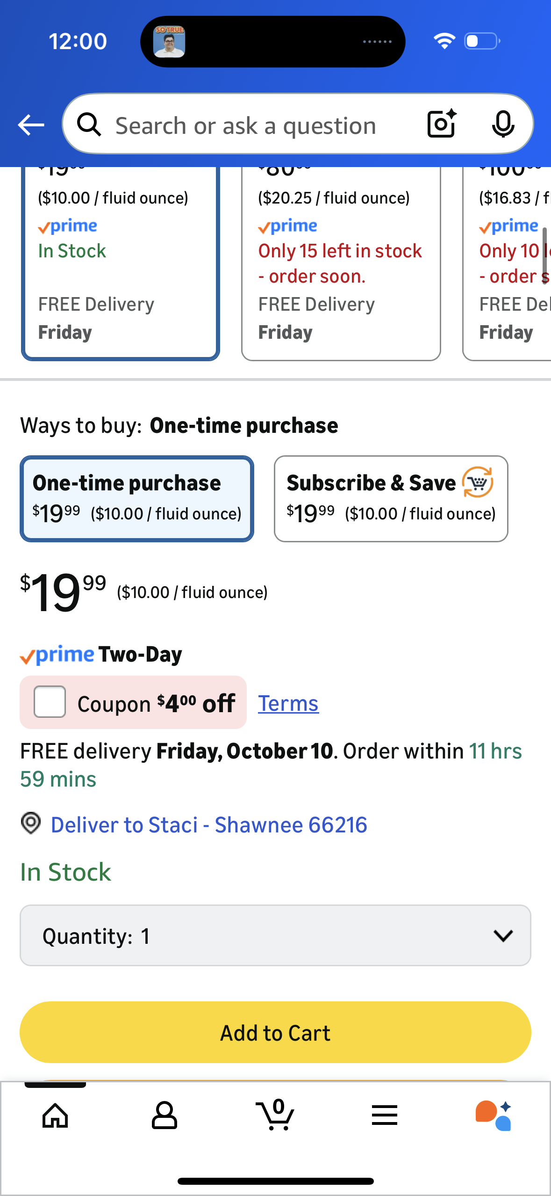This screenshot has height=1196, width=551.
Task: Change delivery address Staci - Shawnee 66216
Action: [209, 825]
